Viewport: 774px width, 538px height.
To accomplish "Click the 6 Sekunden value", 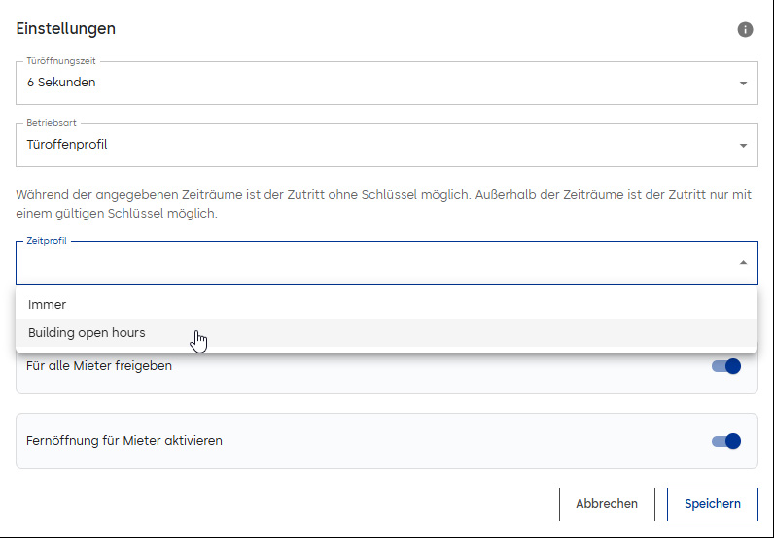I will [61, 83].
